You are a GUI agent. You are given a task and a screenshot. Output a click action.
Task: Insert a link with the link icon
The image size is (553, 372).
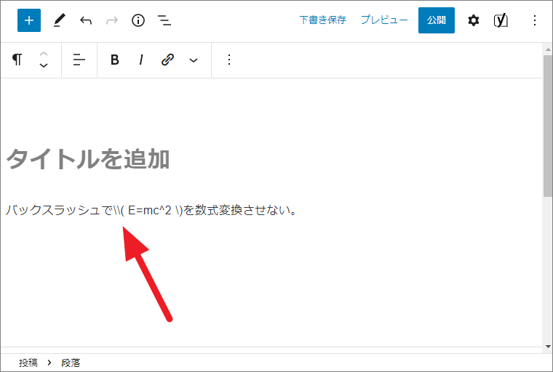tap(167, 60)
